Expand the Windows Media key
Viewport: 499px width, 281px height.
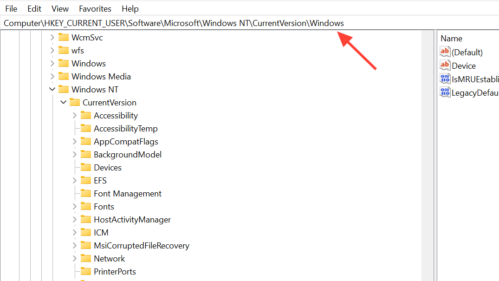pyautogui.click(x=52, y=77)
